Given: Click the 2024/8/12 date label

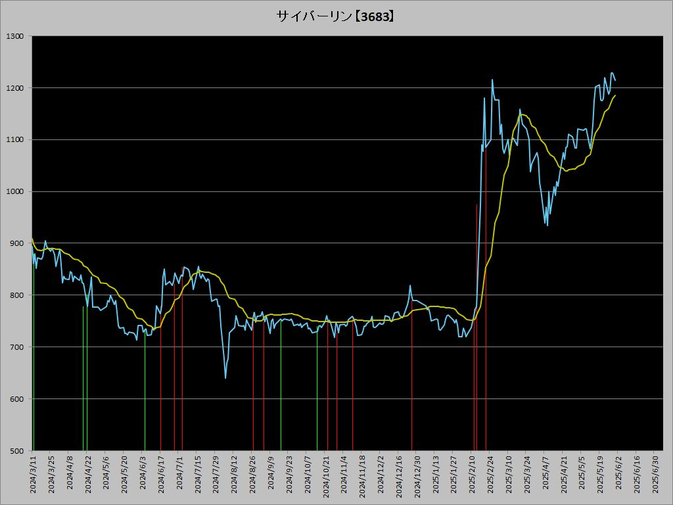Looking at the screenshot, I should 235,473.
